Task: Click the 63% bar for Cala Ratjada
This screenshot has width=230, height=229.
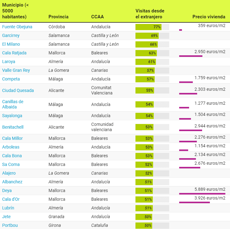Action: (x=146, y=53)
